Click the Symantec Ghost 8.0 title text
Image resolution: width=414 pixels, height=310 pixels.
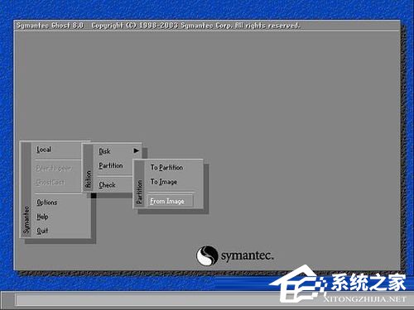(x=50, y=26)
